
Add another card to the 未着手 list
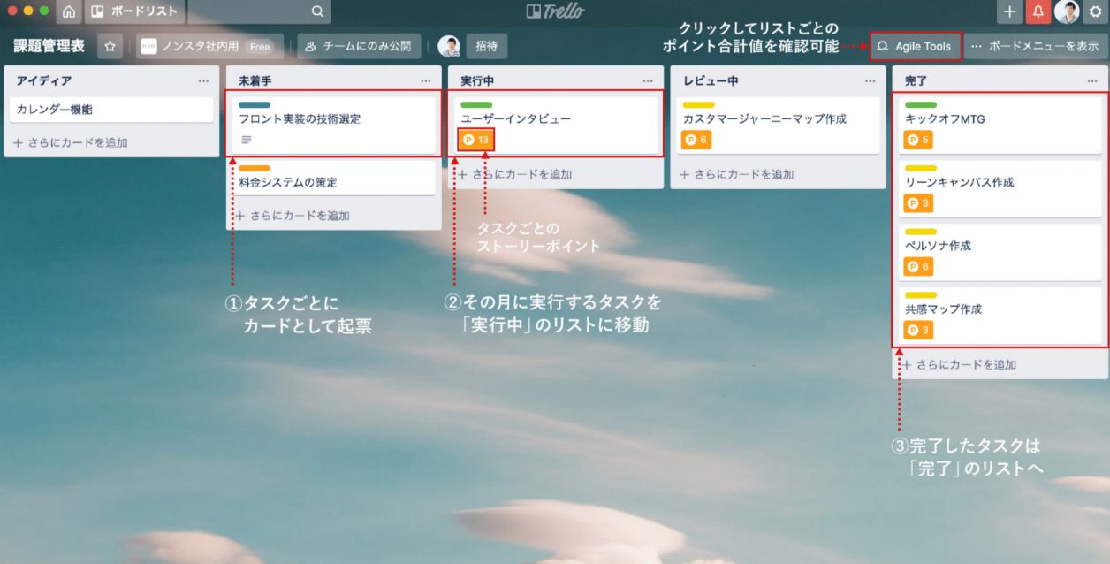[293, 215]
